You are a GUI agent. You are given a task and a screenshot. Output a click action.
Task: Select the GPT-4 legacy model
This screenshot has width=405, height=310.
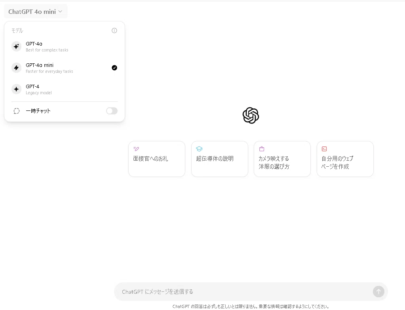click(65, 89)
